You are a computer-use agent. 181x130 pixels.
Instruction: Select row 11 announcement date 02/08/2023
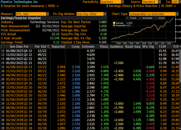coord(14,51)
